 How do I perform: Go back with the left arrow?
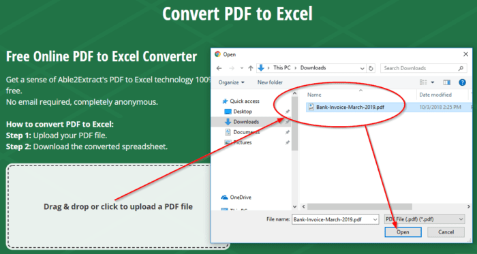click(219, 68)
